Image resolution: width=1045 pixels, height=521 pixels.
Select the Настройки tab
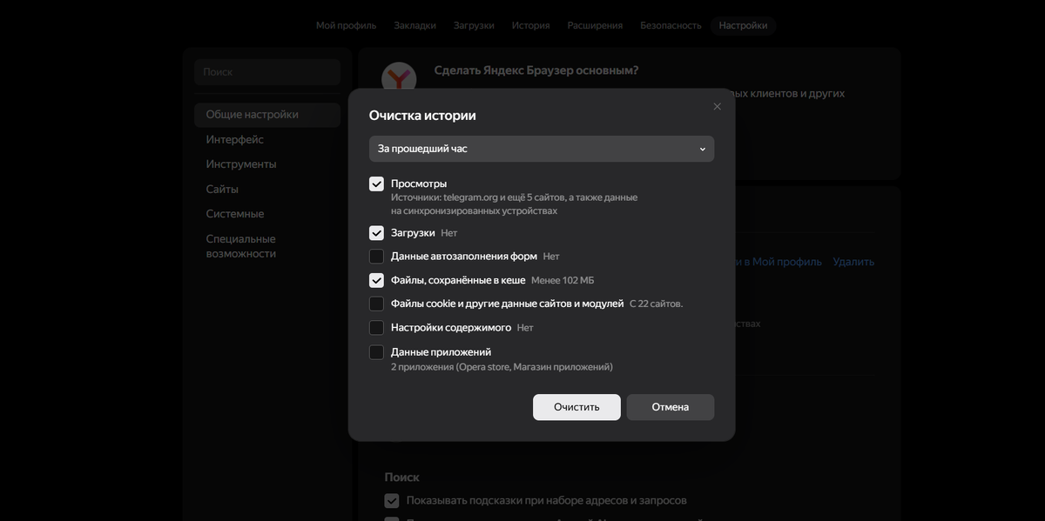743,25
